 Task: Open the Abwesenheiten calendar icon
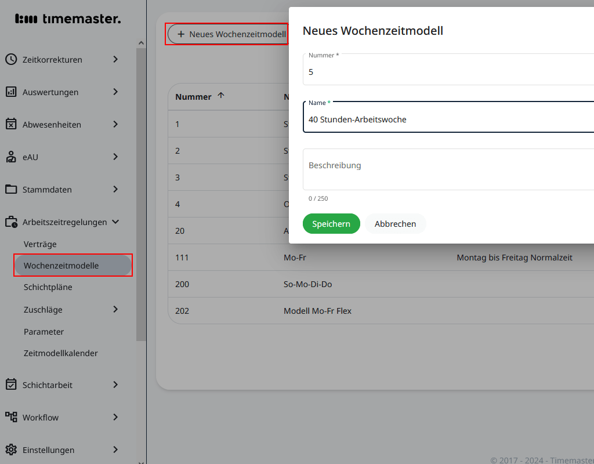pyautogui.click(x=11, y=124)
